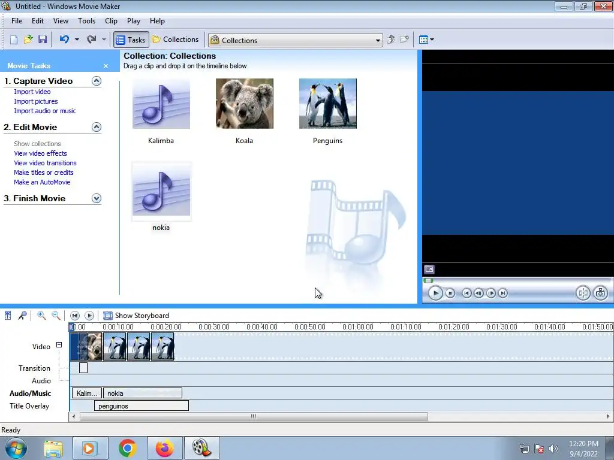
Task: Select the Penguins picture thumbnail
Action: [328, 104]
